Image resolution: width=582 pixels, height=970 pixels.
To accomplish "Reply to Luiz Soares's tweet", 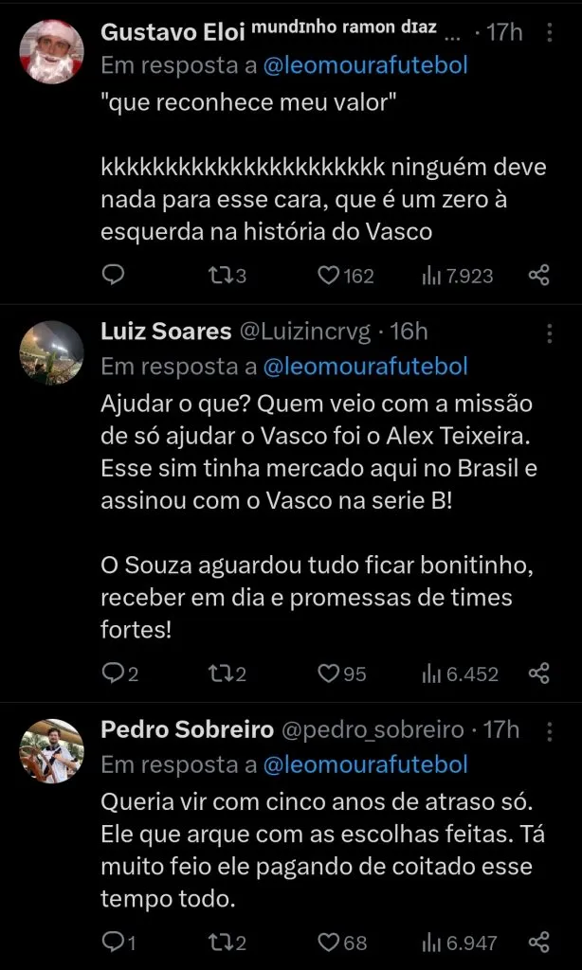I will tap(114, 674).
